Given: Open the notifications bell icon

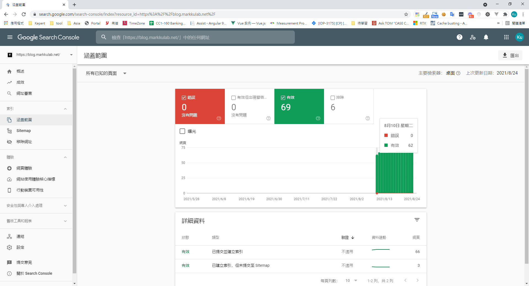Looking at the screenshot, I should (x=486, y=37).
